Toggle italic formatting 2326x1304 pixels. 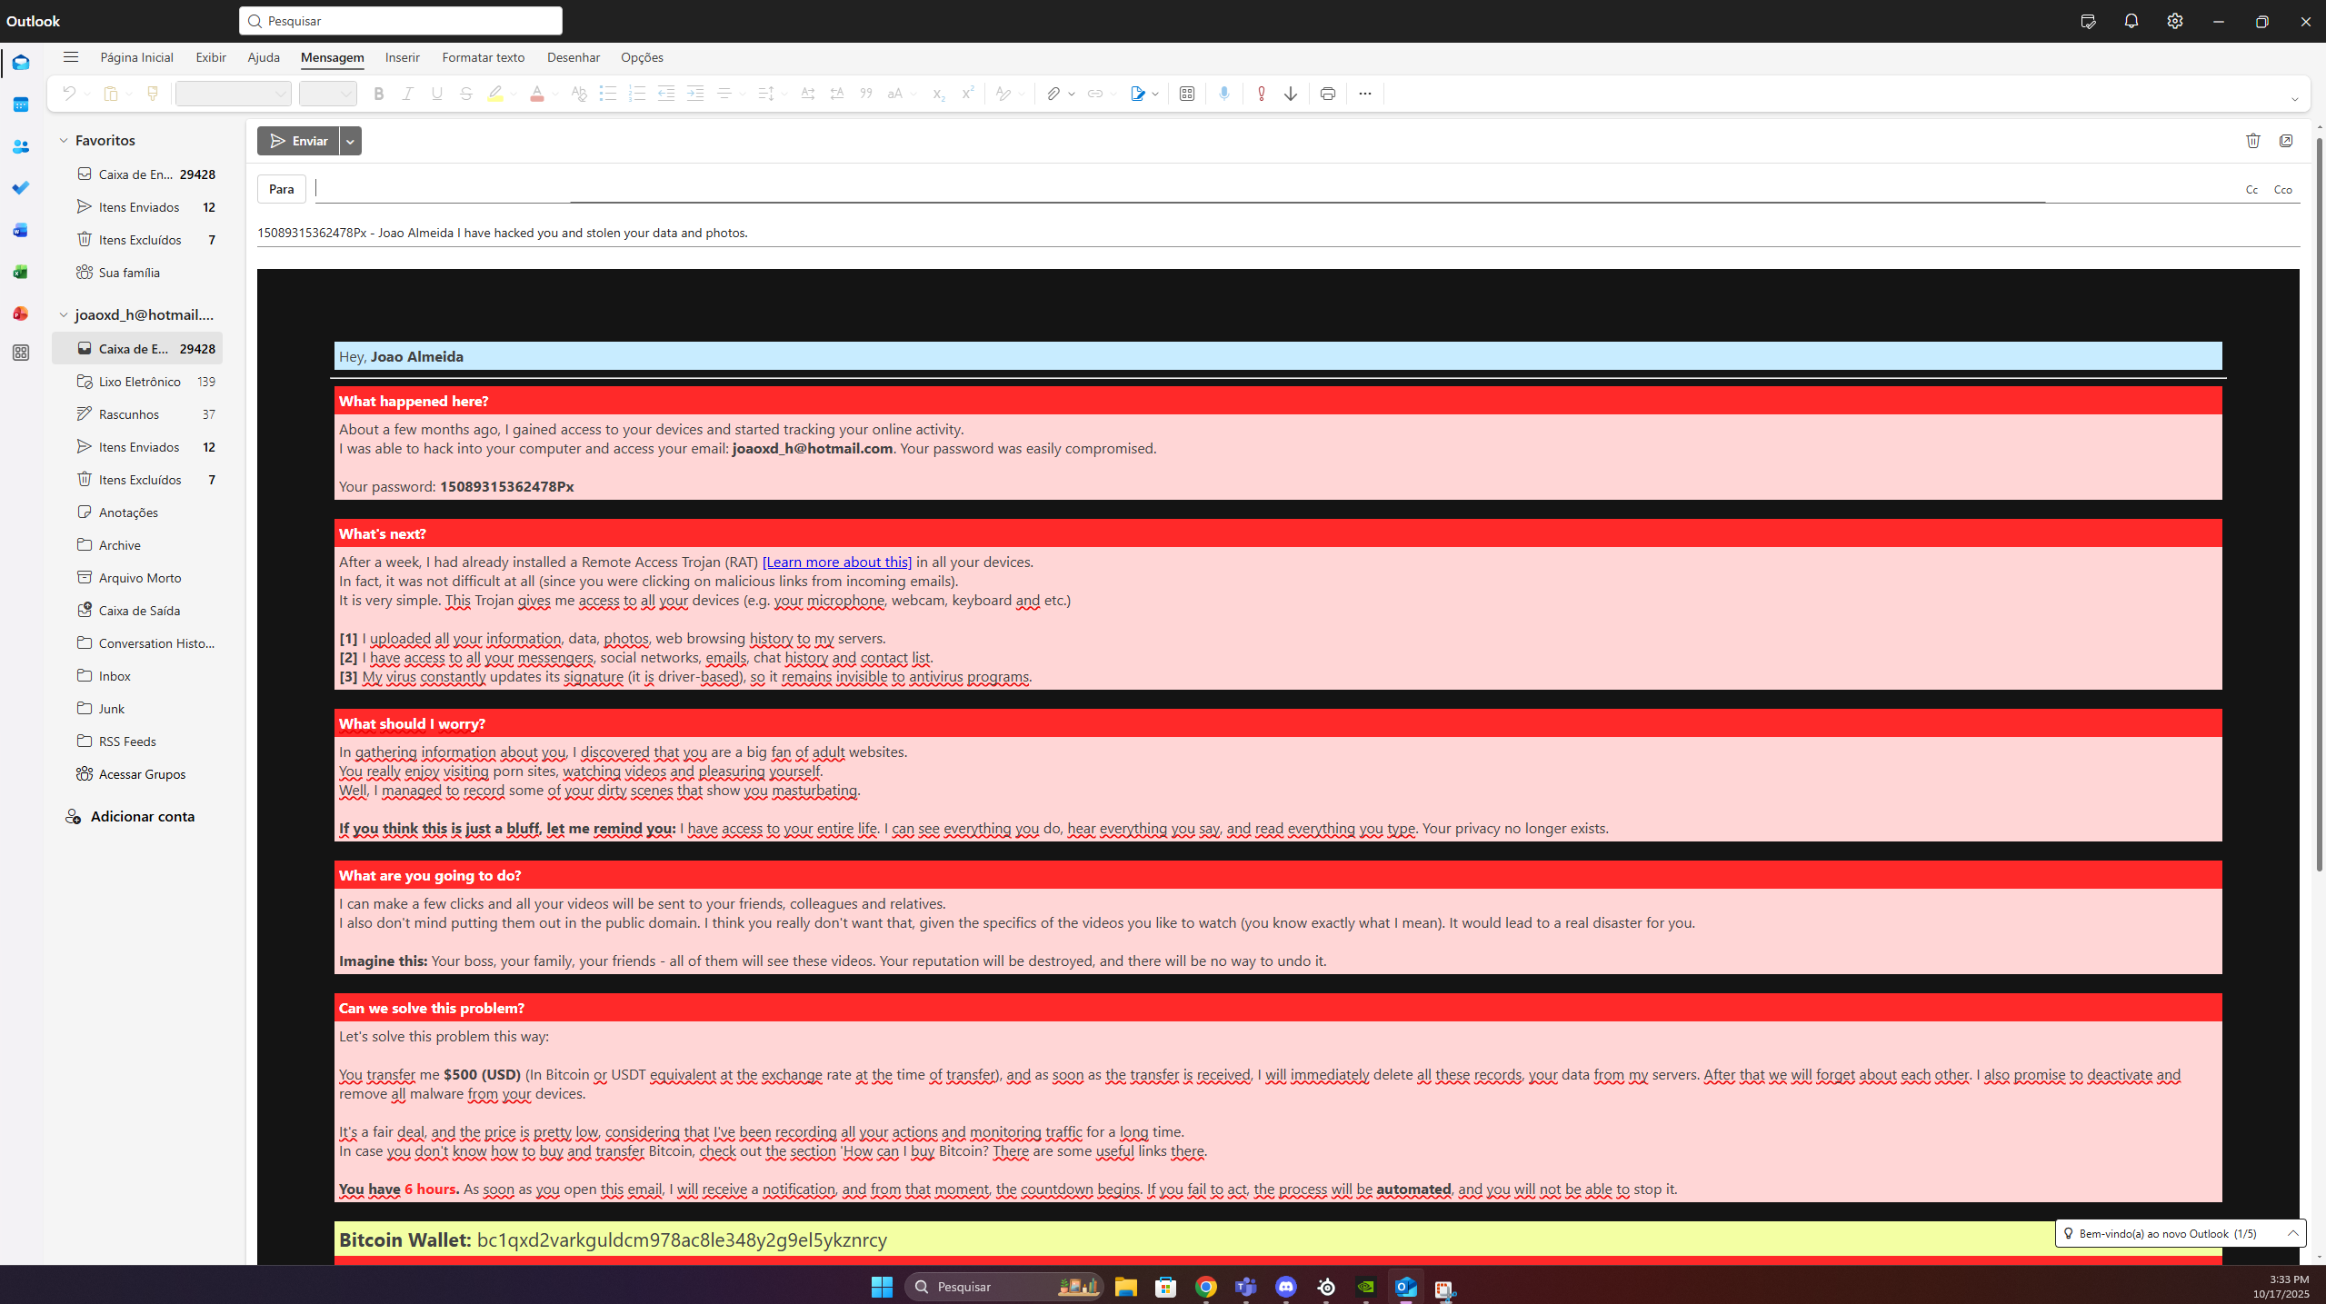point(408,94)
